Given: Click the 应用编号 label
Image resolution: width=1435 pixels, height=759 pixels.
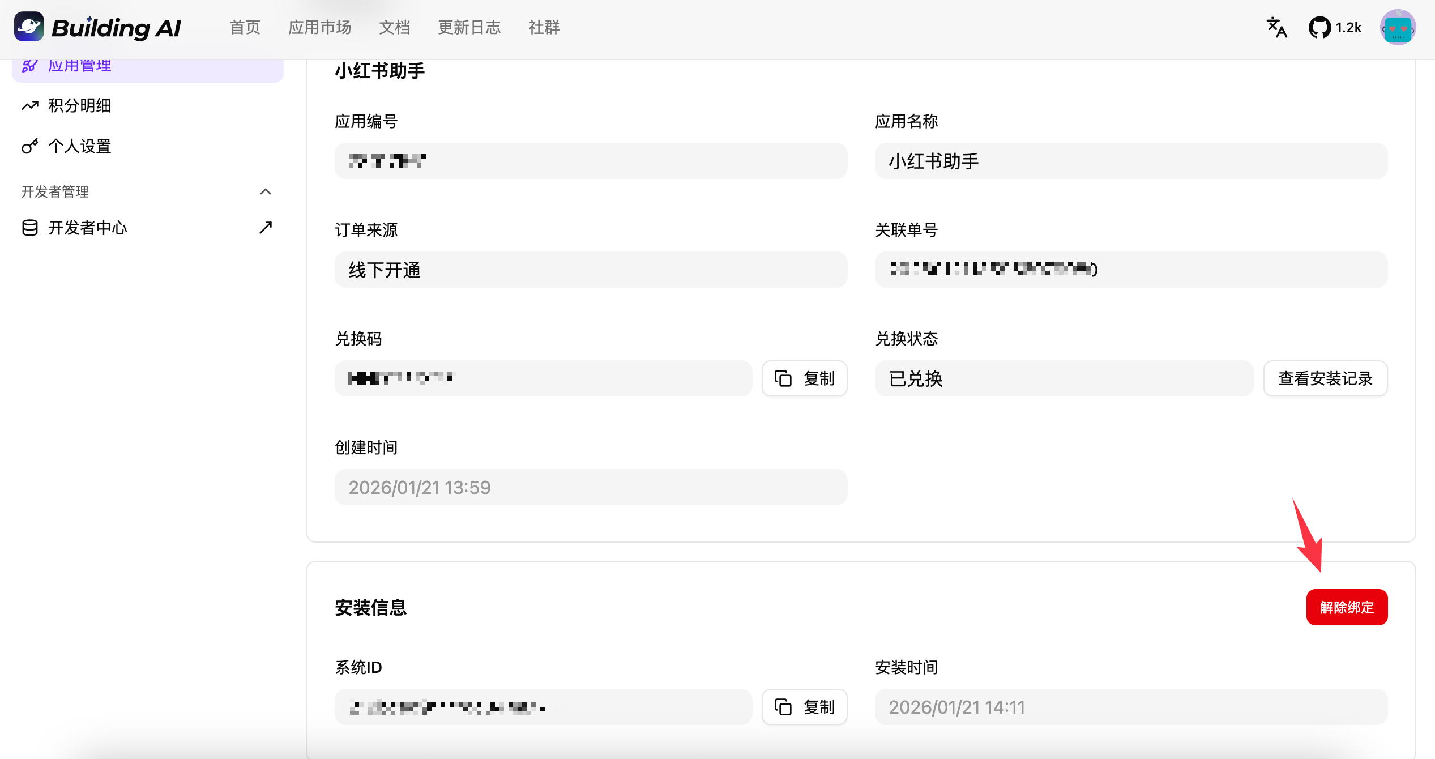Looking at the screenshot, I should tap(366, 121).
